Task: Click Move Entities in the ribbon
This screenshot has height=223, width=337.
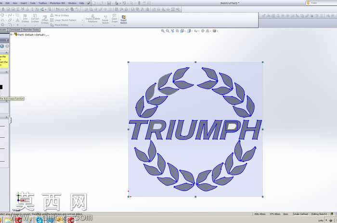Action: [x=59, y=25]
